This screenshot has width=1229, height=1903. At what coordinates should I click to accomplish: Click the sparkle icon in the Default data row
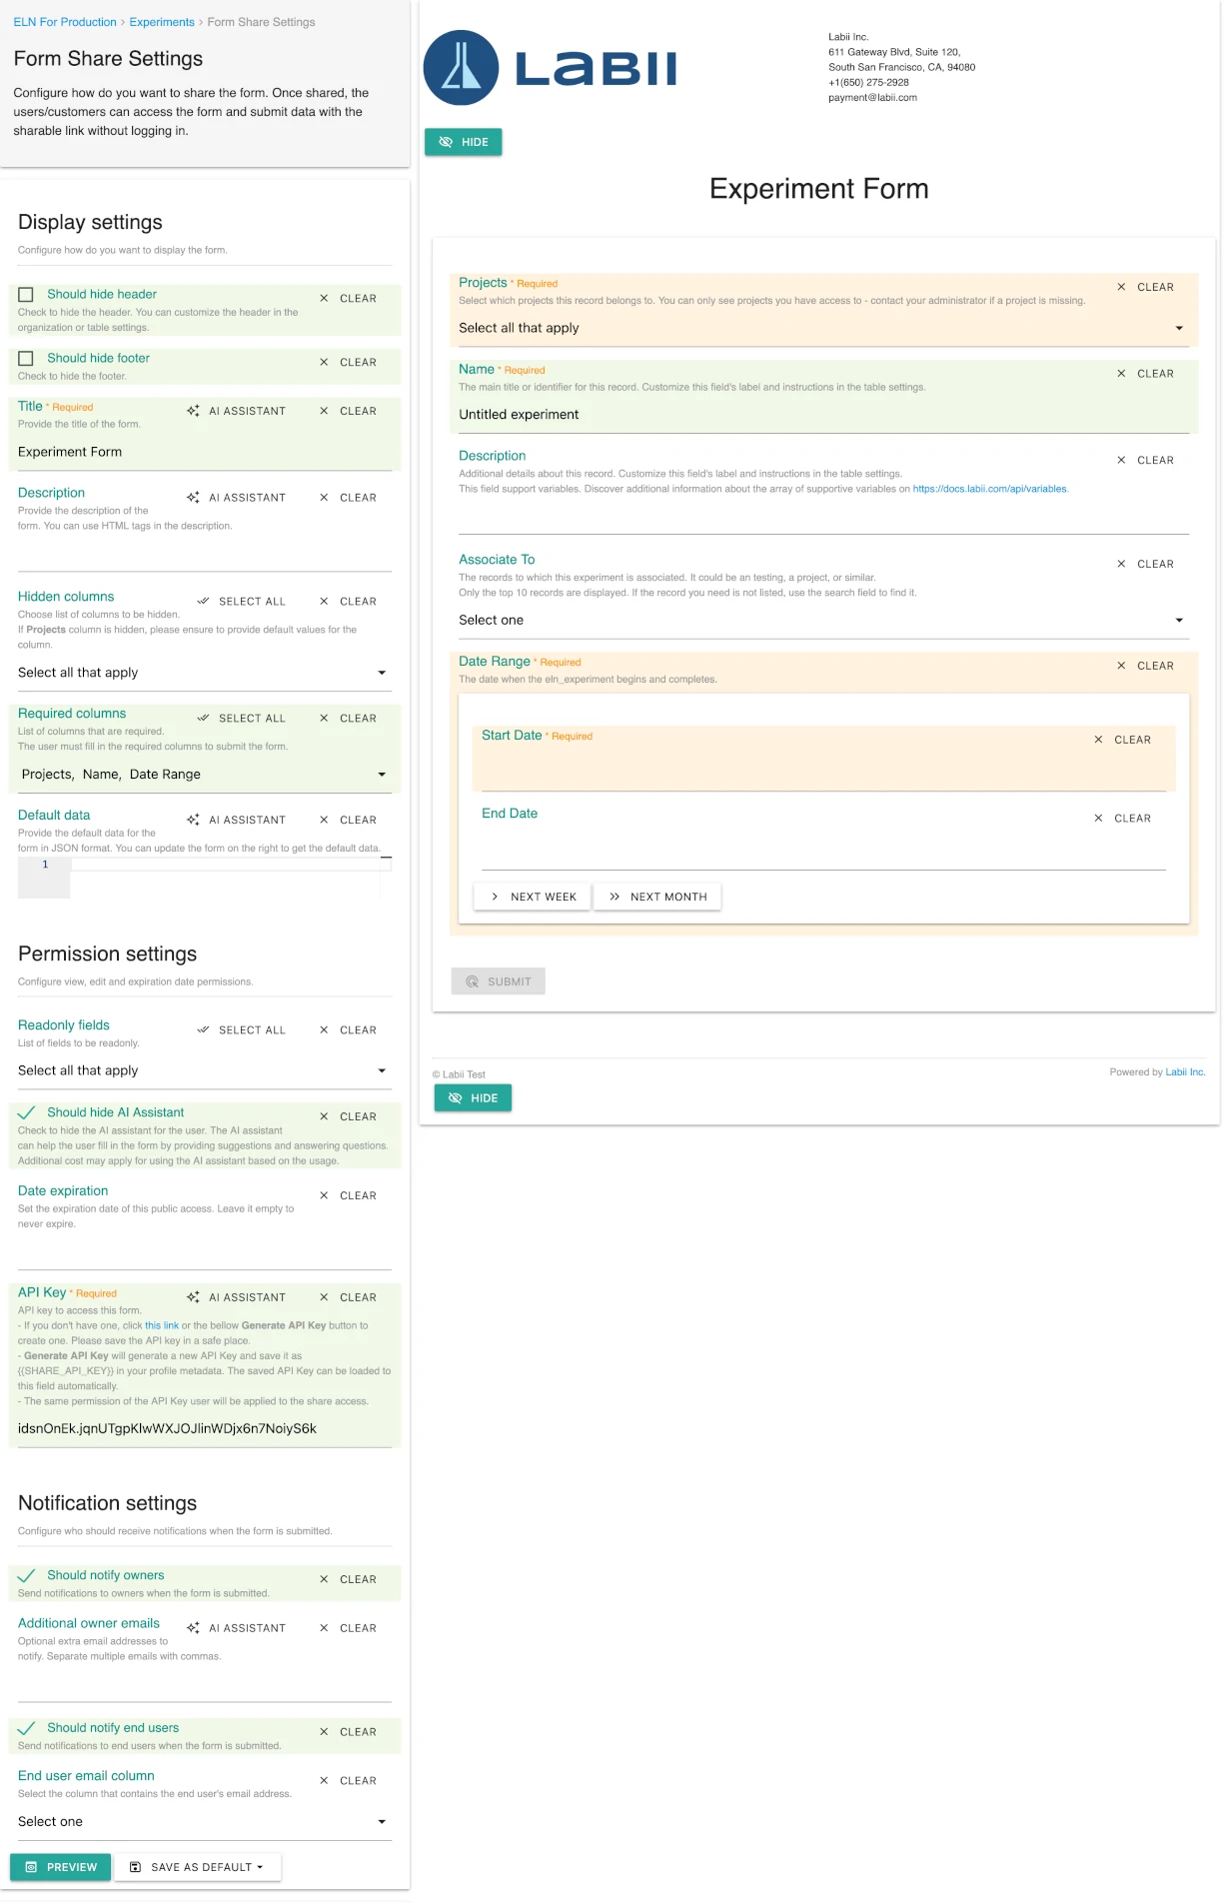[193, 820]
